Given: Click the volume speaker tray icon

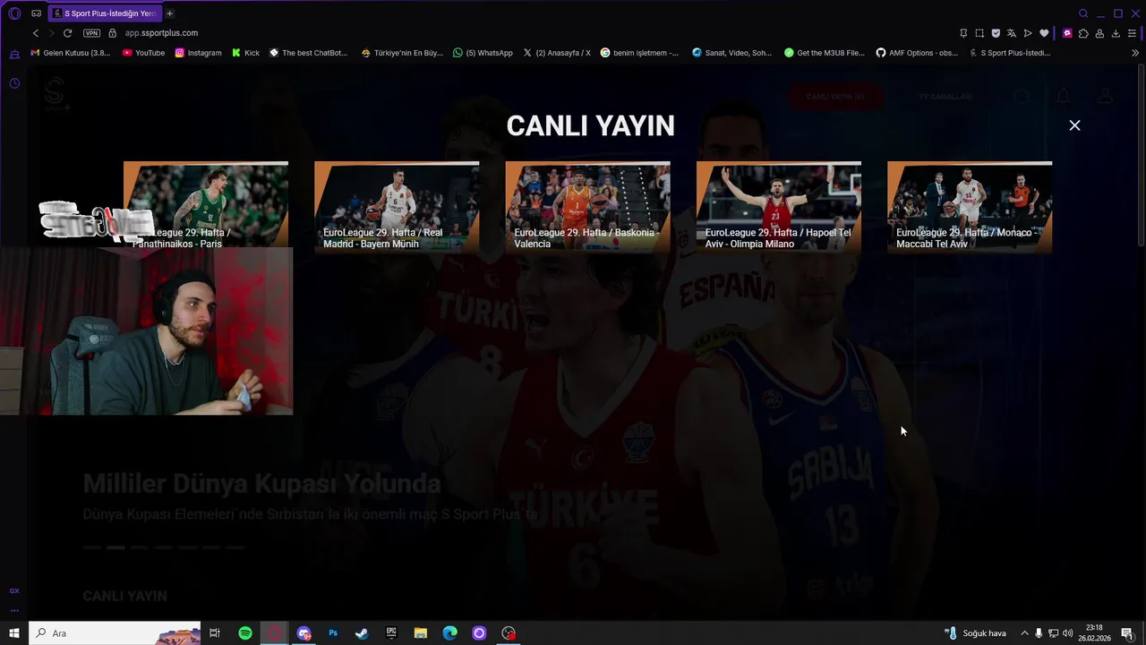Looking at the screenshot, I should [x=1067, y=633].
